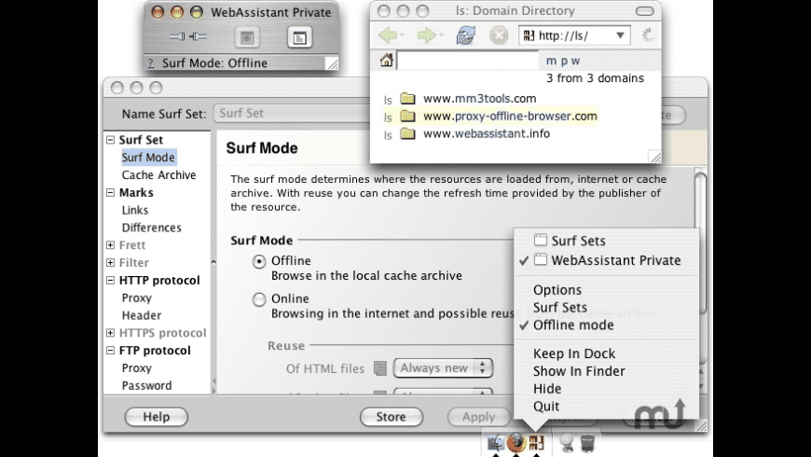Collapse the Marks tree node
The width and height of the screenshot is (811, 457).
(110, 192)
